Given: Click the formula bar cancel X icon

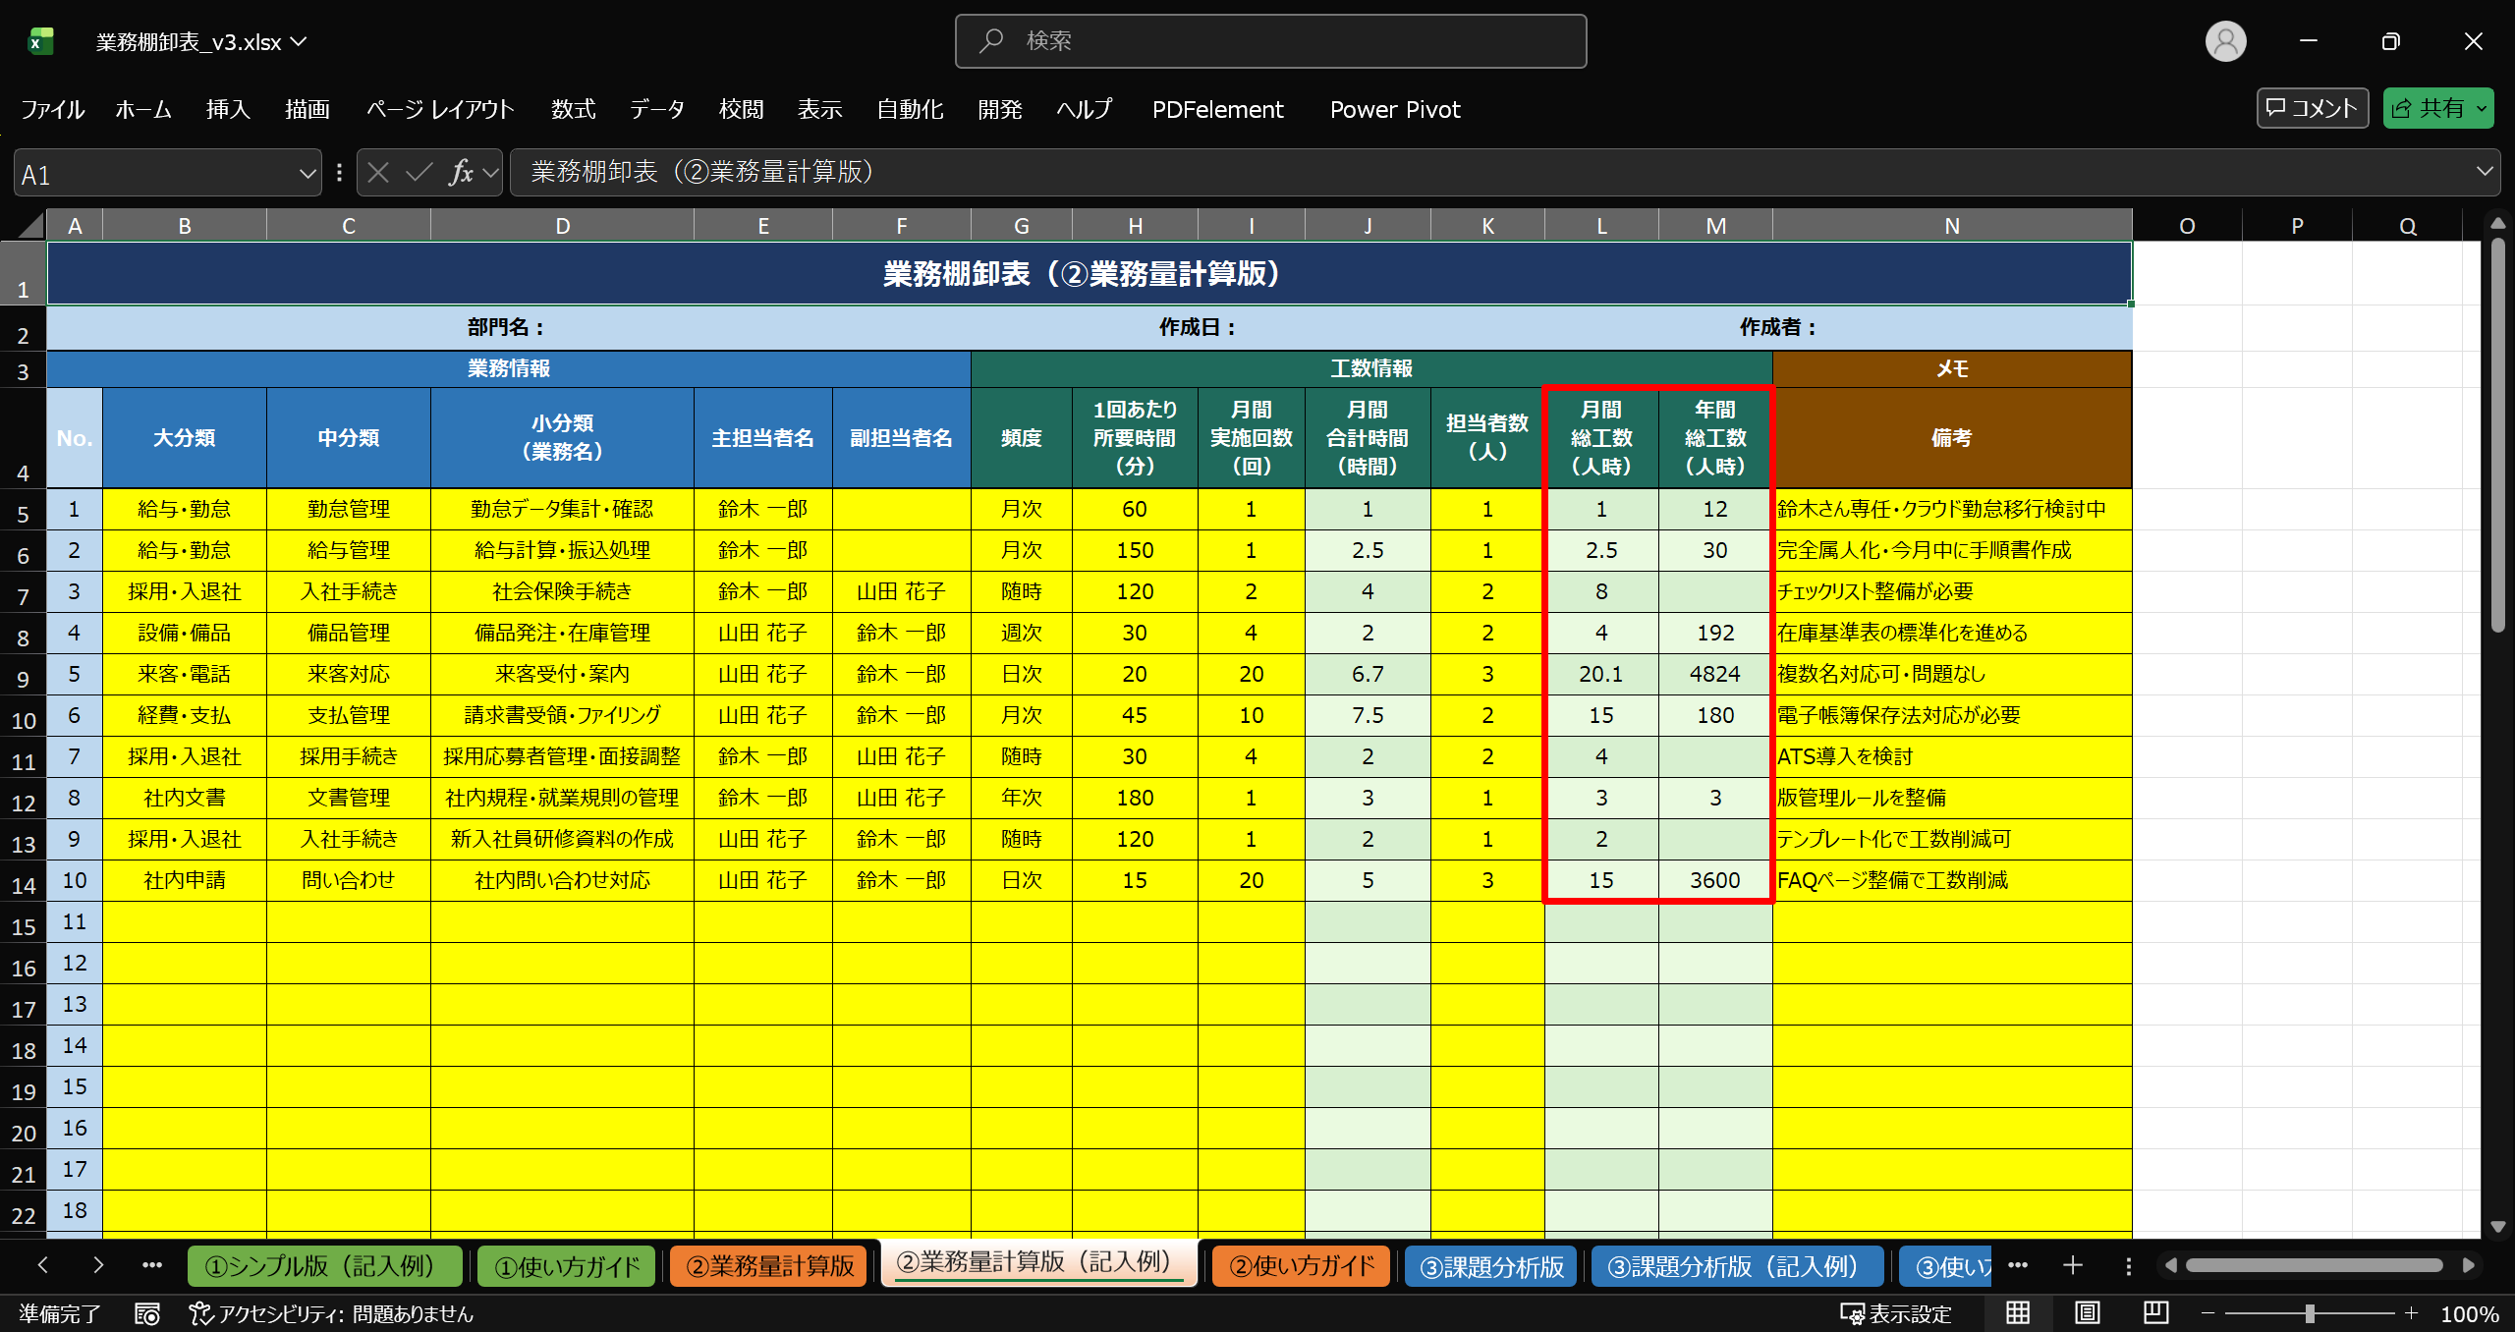Looking at the screenshot, I should point(378,173).
